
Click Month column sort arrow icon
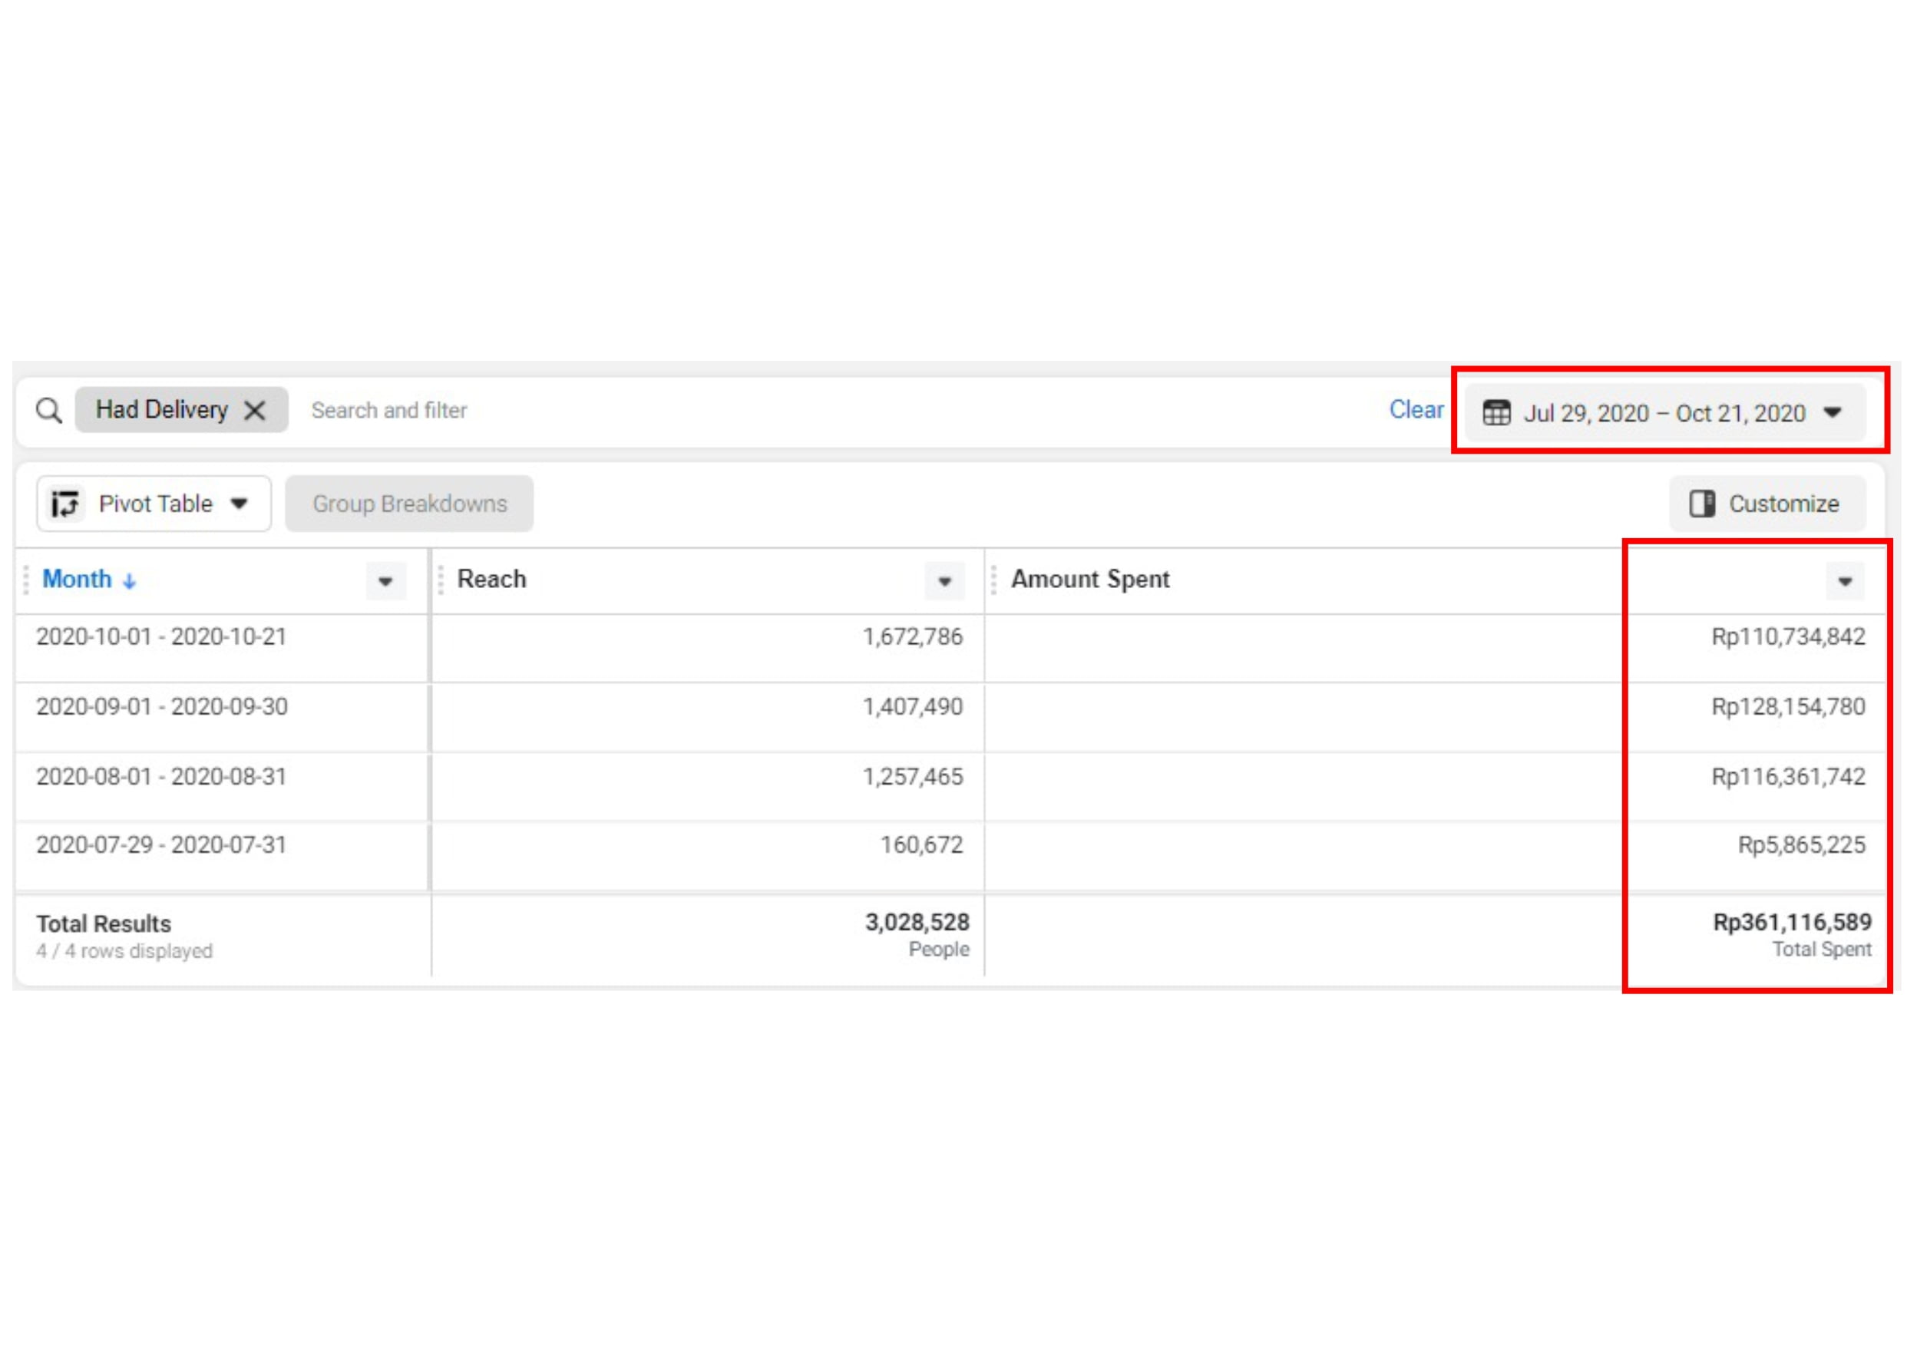130,582
